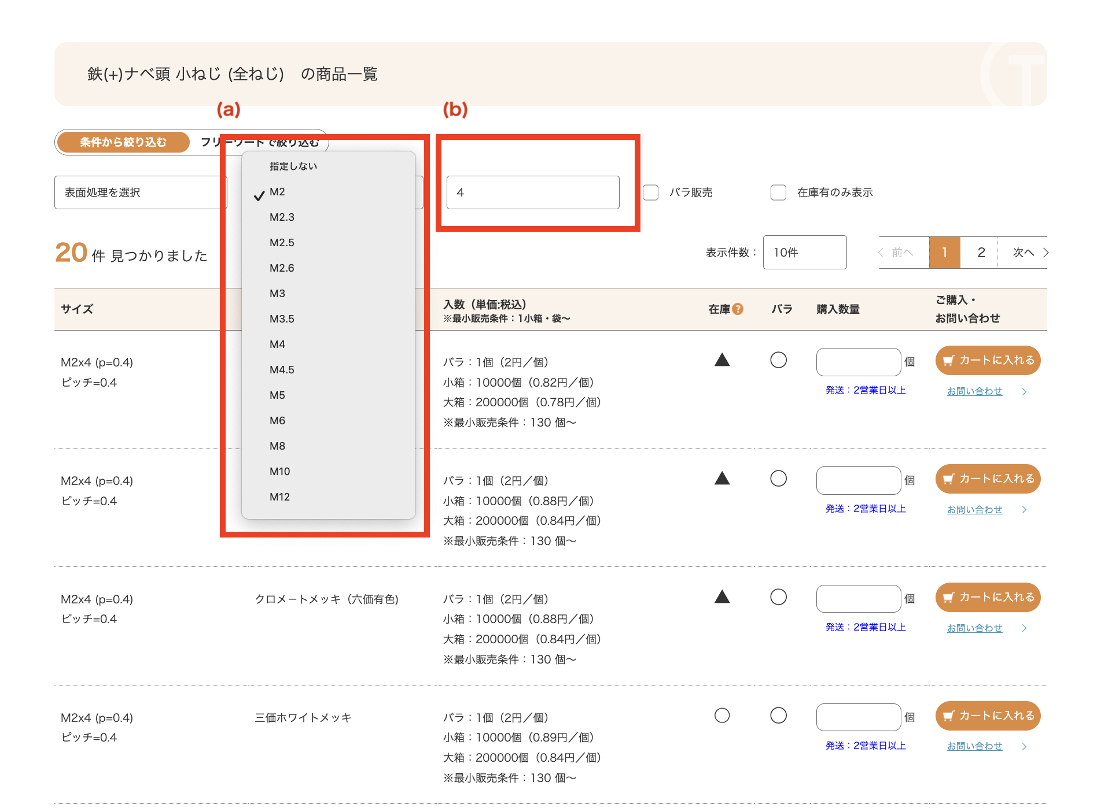The width and height of the screenshot is (1112, 808).
Task: Go to page 2 of the results
Action: coord(981,253)
